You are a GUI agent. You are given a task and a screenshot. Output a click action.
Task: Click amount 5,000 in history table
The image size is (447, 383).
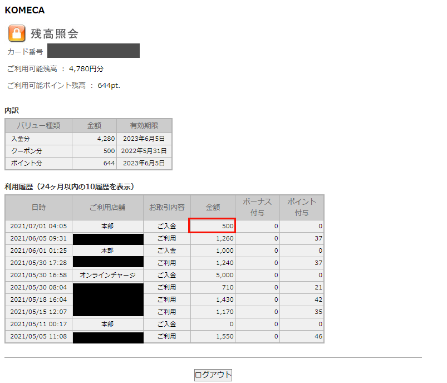tap(225, 275)
